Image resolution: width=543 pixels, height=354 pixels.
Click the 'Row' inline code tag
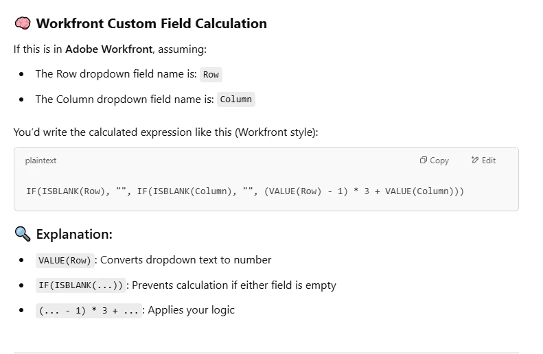click(211, 74)
